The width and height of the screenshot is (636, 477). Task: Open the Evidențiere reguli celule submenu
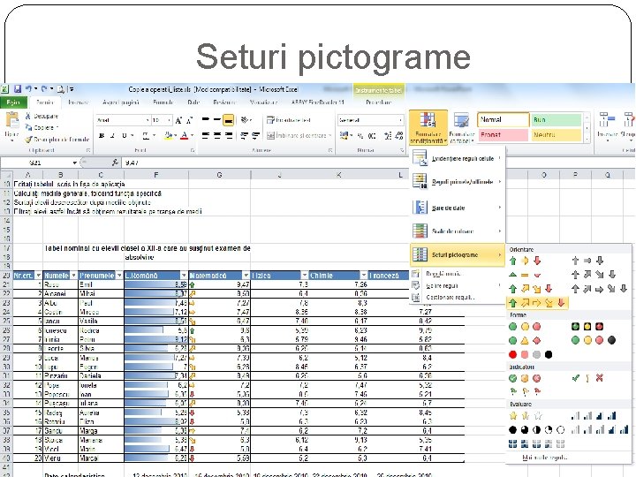click(458, 158)
